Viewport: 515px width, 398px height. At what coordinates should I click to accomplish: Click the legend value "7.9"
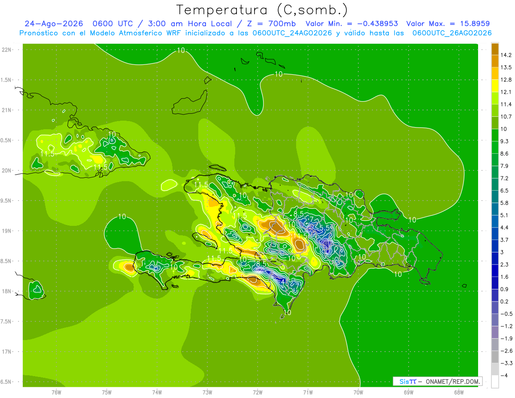[x=505, y=166]
